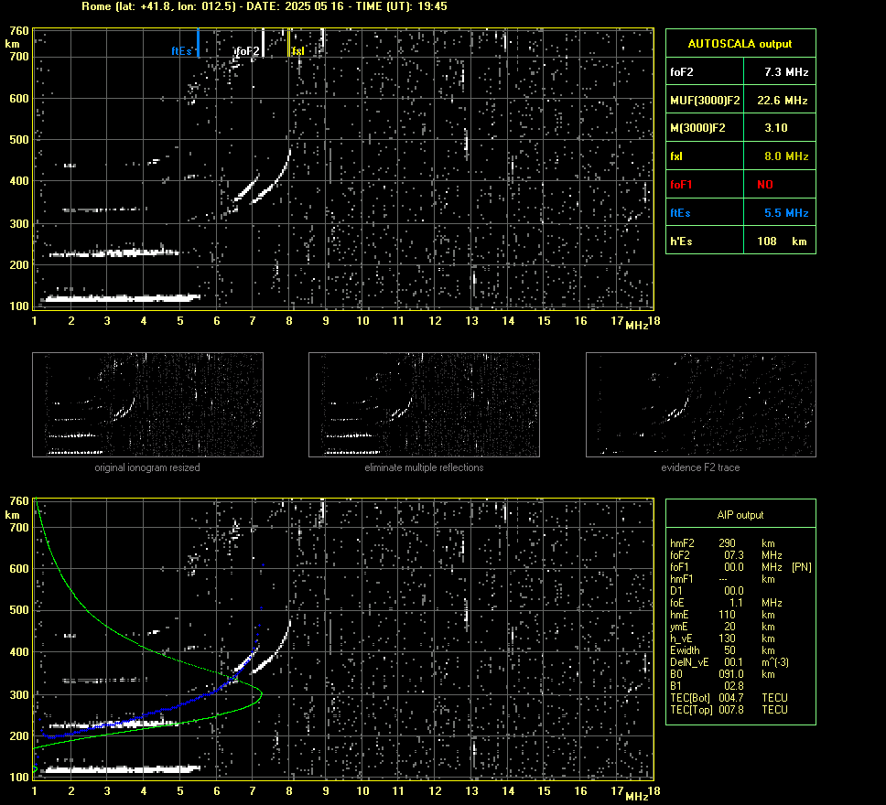Click the 760 km label on top ionogram
This screenshot has height=805, width=886.
point(18,31)
